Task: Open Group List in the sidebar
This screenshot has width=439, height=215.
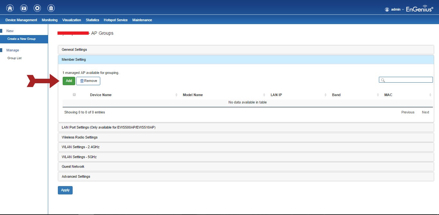Action: point(14,58)
